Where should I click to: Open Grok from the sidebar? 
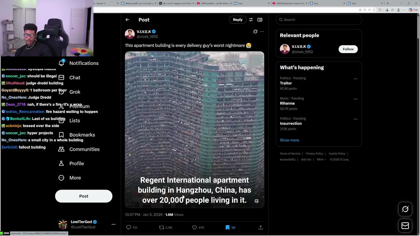coord(75,92)
